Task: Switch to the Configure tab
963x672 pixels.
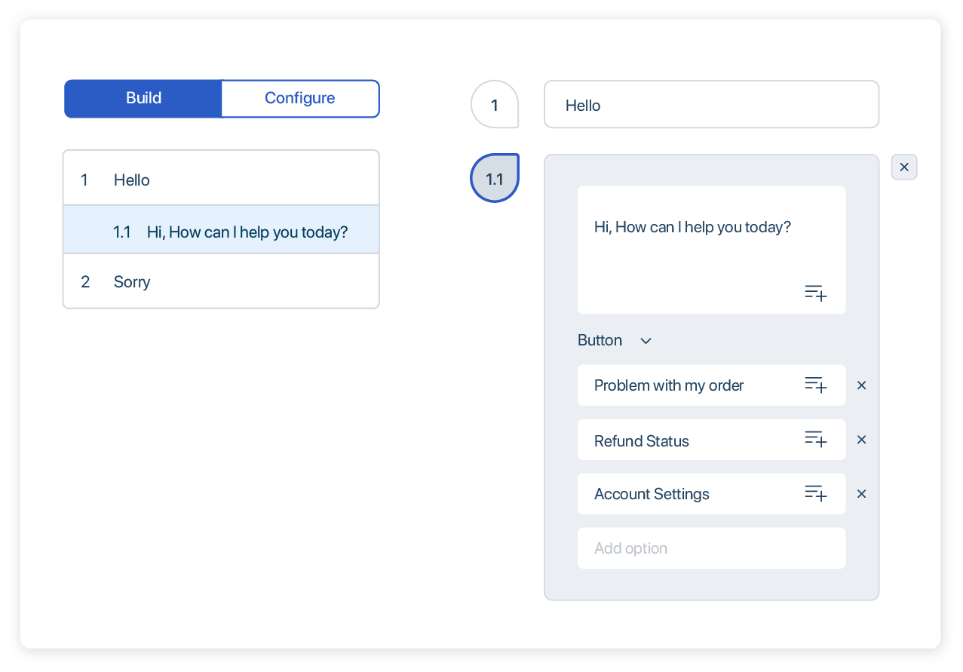Action: [x=300, y=99]
